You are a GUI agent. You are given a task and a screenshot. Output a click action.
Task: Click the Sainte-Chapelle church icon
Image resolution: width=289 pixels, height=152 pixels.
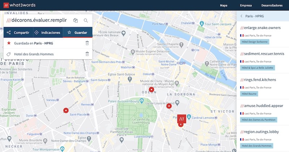click(x=181, y=44)
